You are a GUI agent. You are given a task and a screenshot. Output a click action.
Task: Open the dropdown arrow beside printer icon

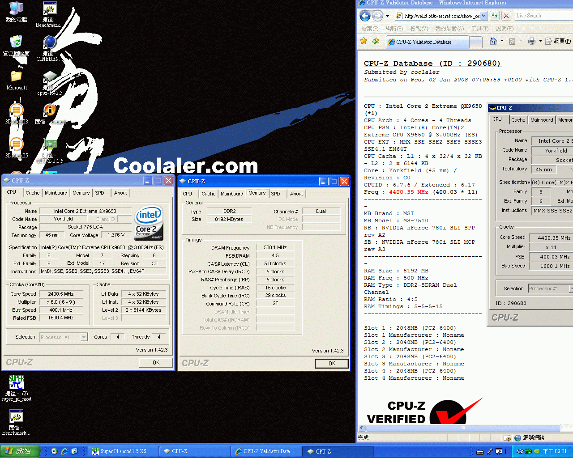(x=540, y=41)
